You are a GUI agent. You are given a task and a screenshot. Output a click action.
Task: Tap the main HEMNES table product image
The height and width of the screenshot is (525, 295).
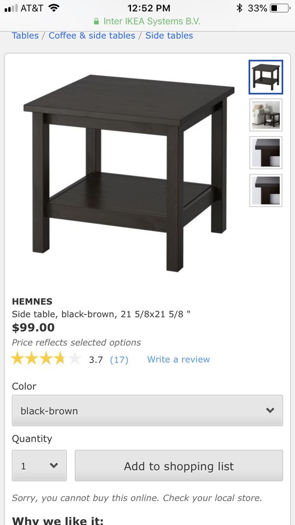pyautogui.click(x=129, y=172)
